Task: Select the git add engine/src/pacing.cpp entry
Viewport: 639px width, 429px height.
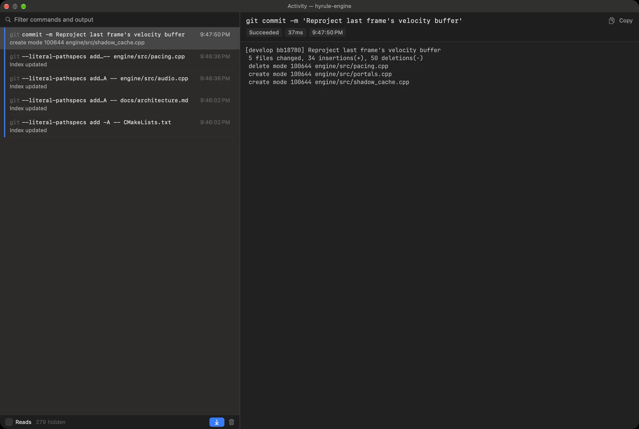Action: point(120,60)
